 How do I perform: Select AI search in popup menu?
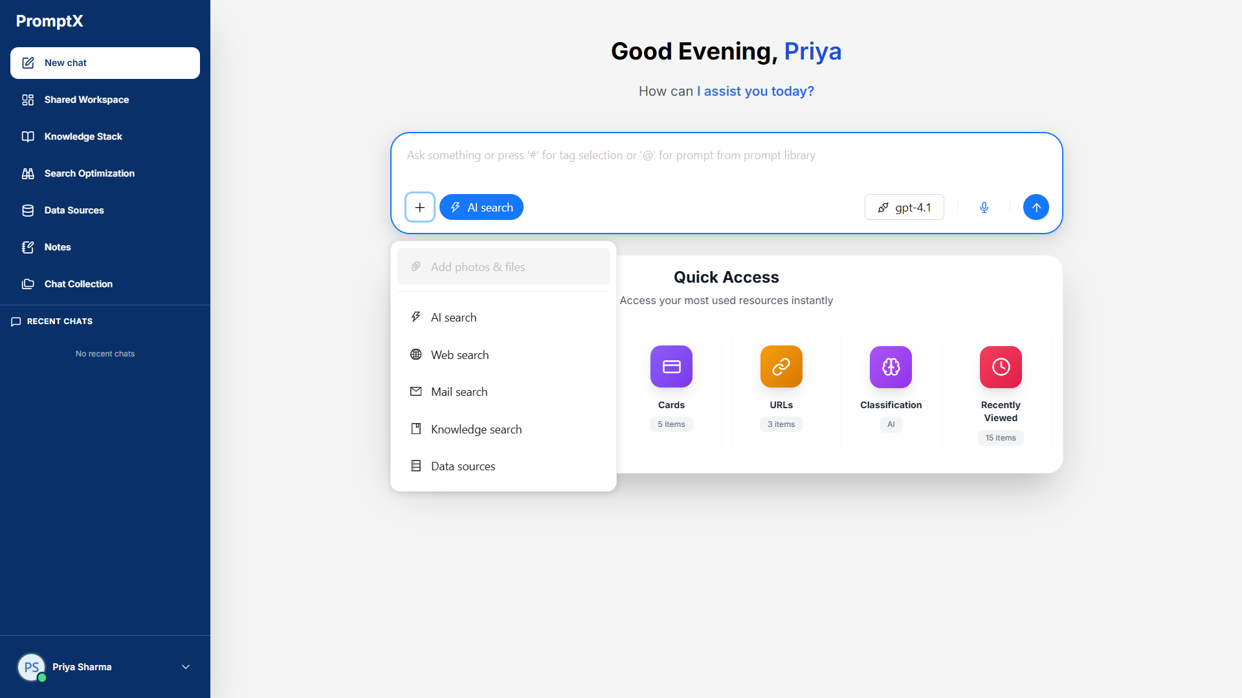pyautogui.click(x=453, y=318)
